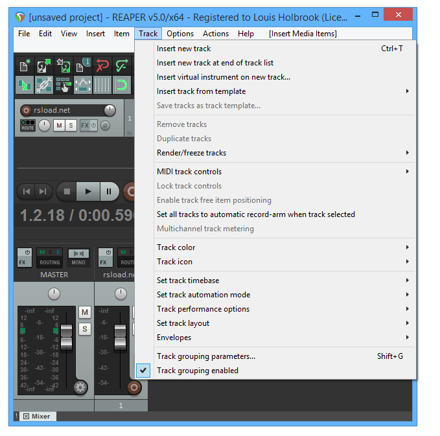
Task: Click the Open project toolbar icon
Action: coord(44,65)
